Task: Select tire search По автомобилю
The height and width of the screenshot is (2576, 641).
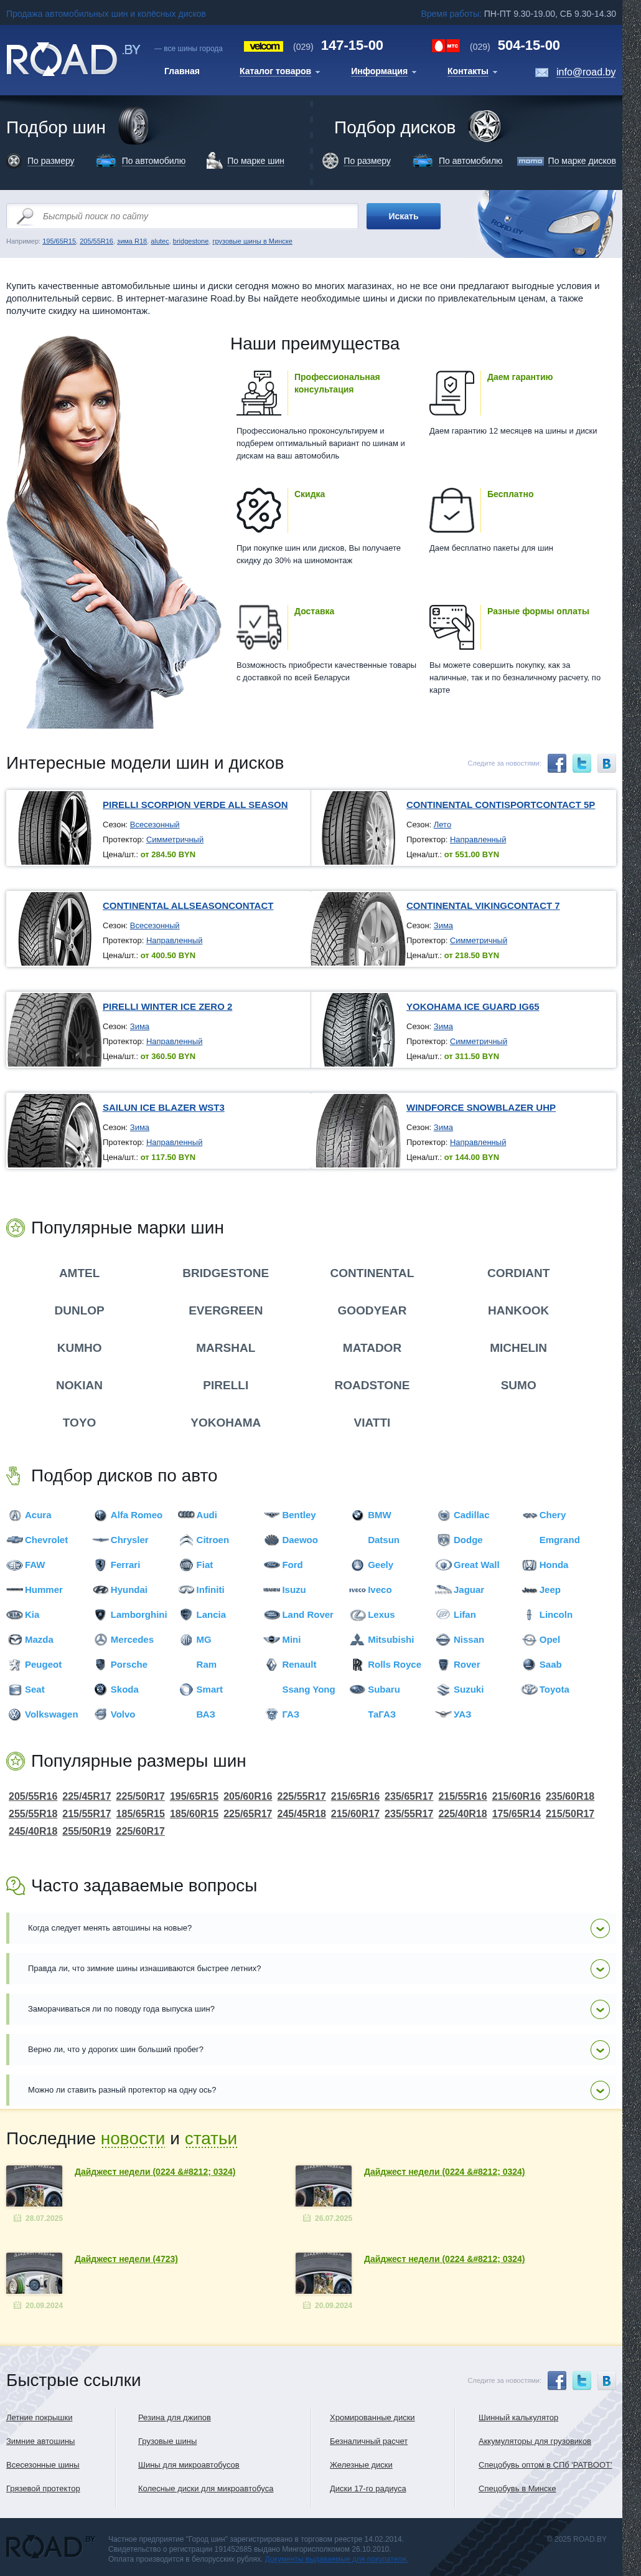Action: (x=154, y=161)
